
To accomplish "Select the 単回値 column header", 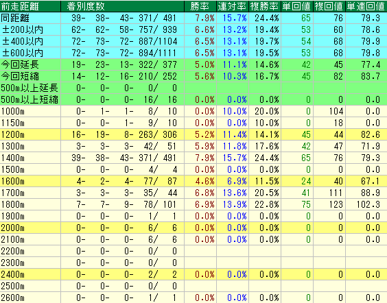I will click(x=297, y=6).
